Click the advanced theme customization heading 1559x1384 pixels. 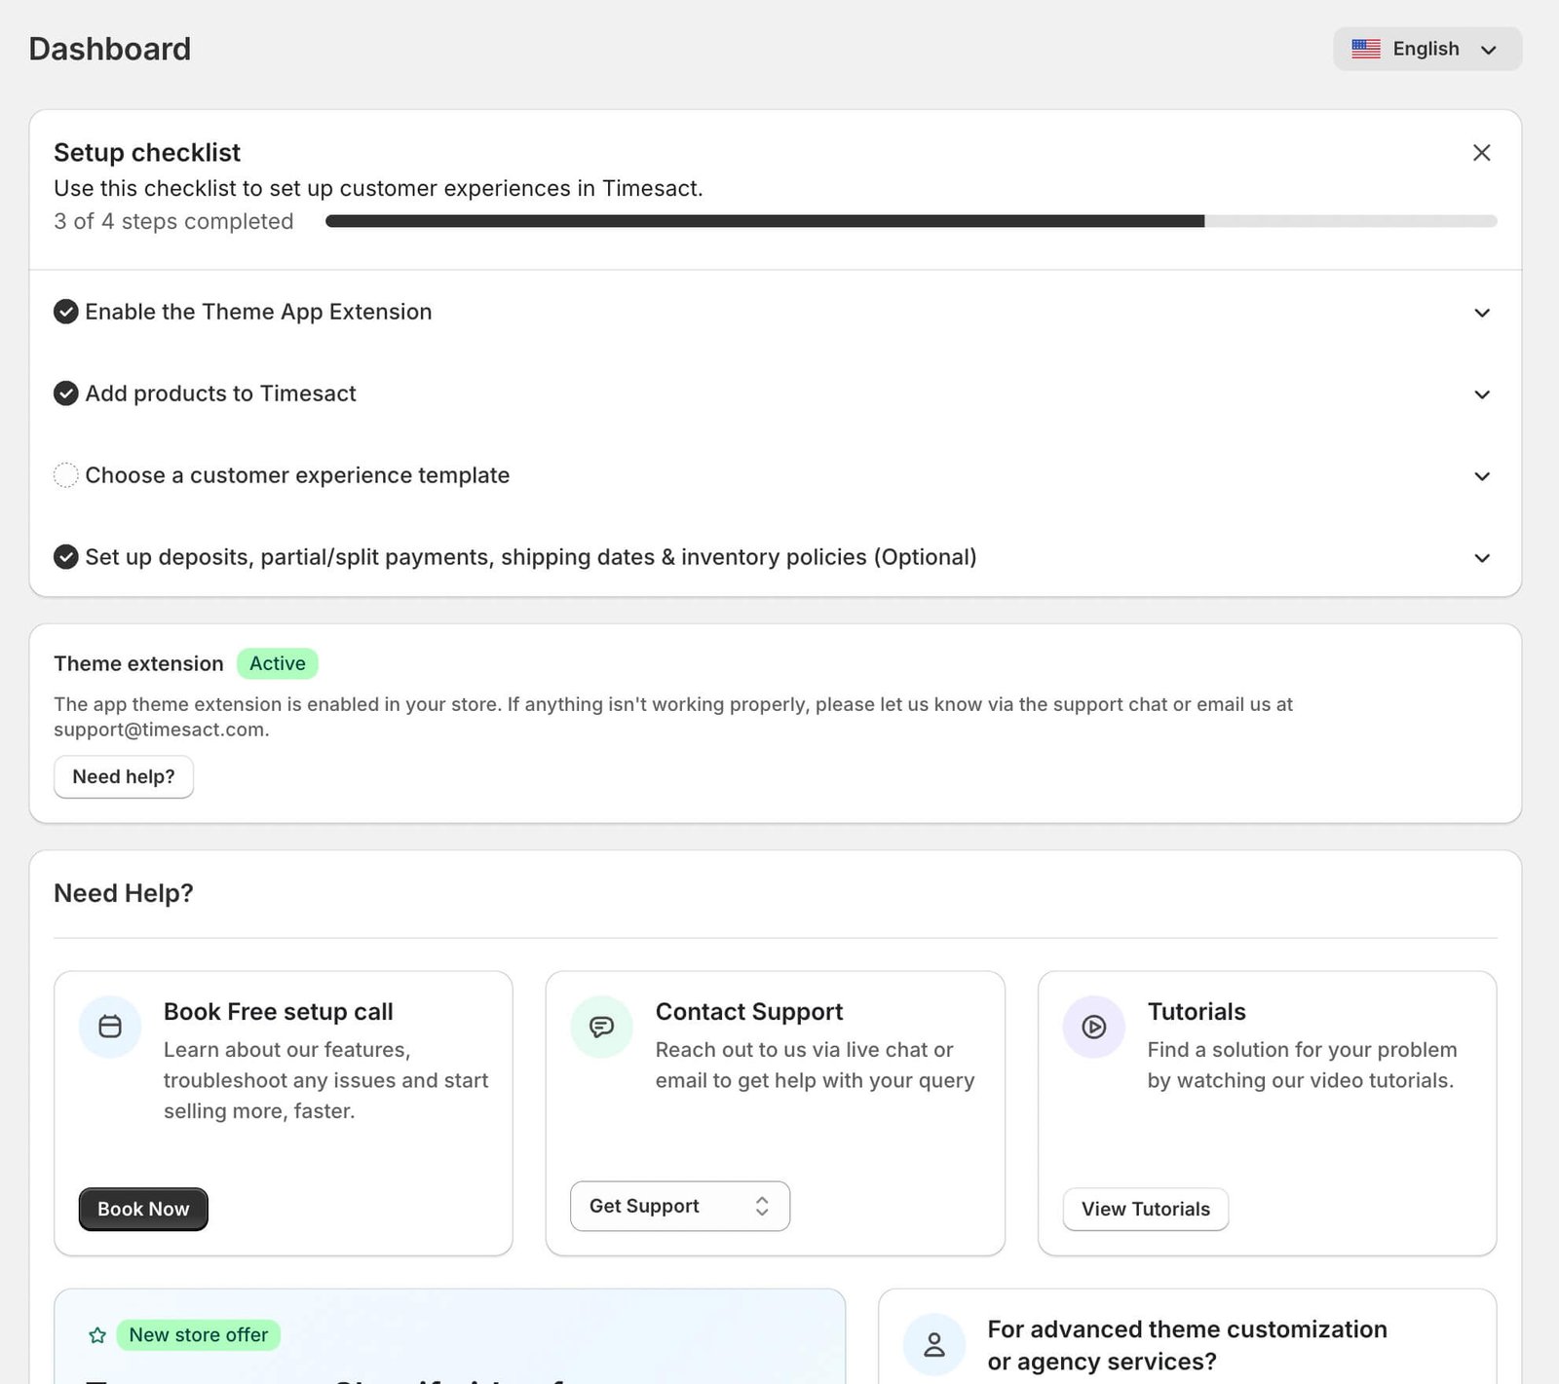(1187, 1345)
